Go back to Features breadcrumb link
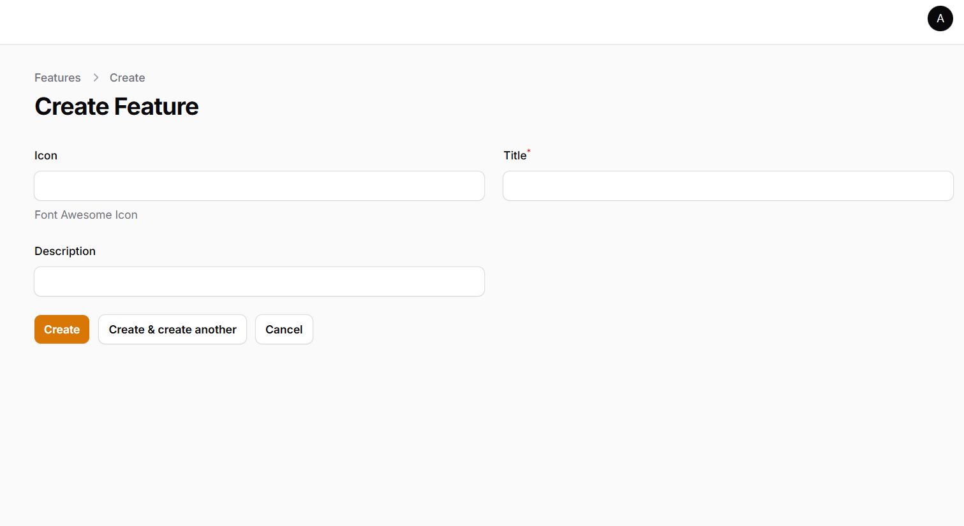Image resolution: width=964 pixels, height=526 pixels. tap(57, 78)
